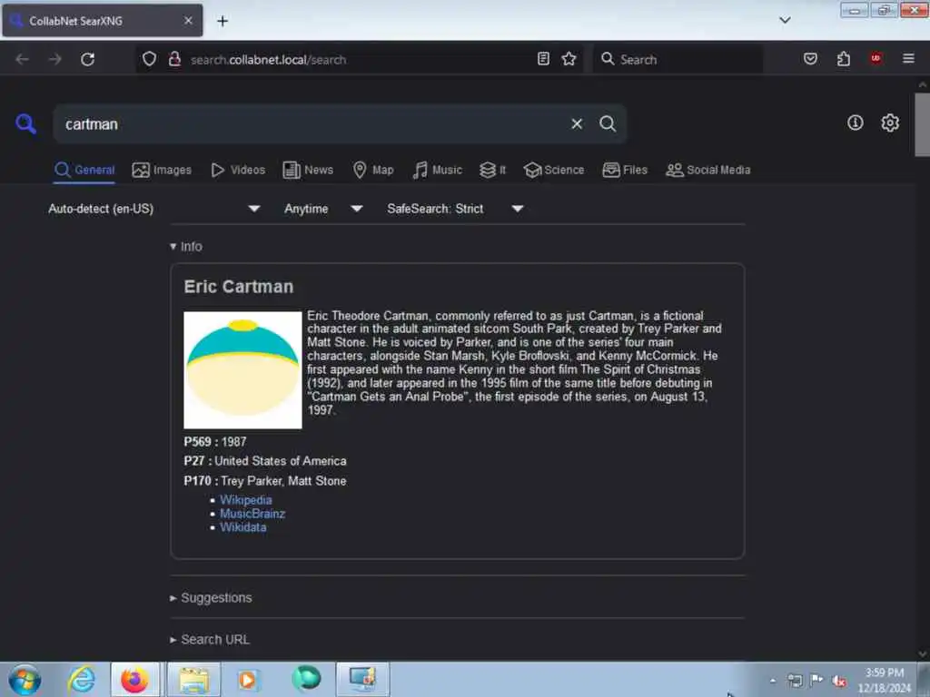
Task: Switch to the Videos category
Action: click(x=238, y=170)
